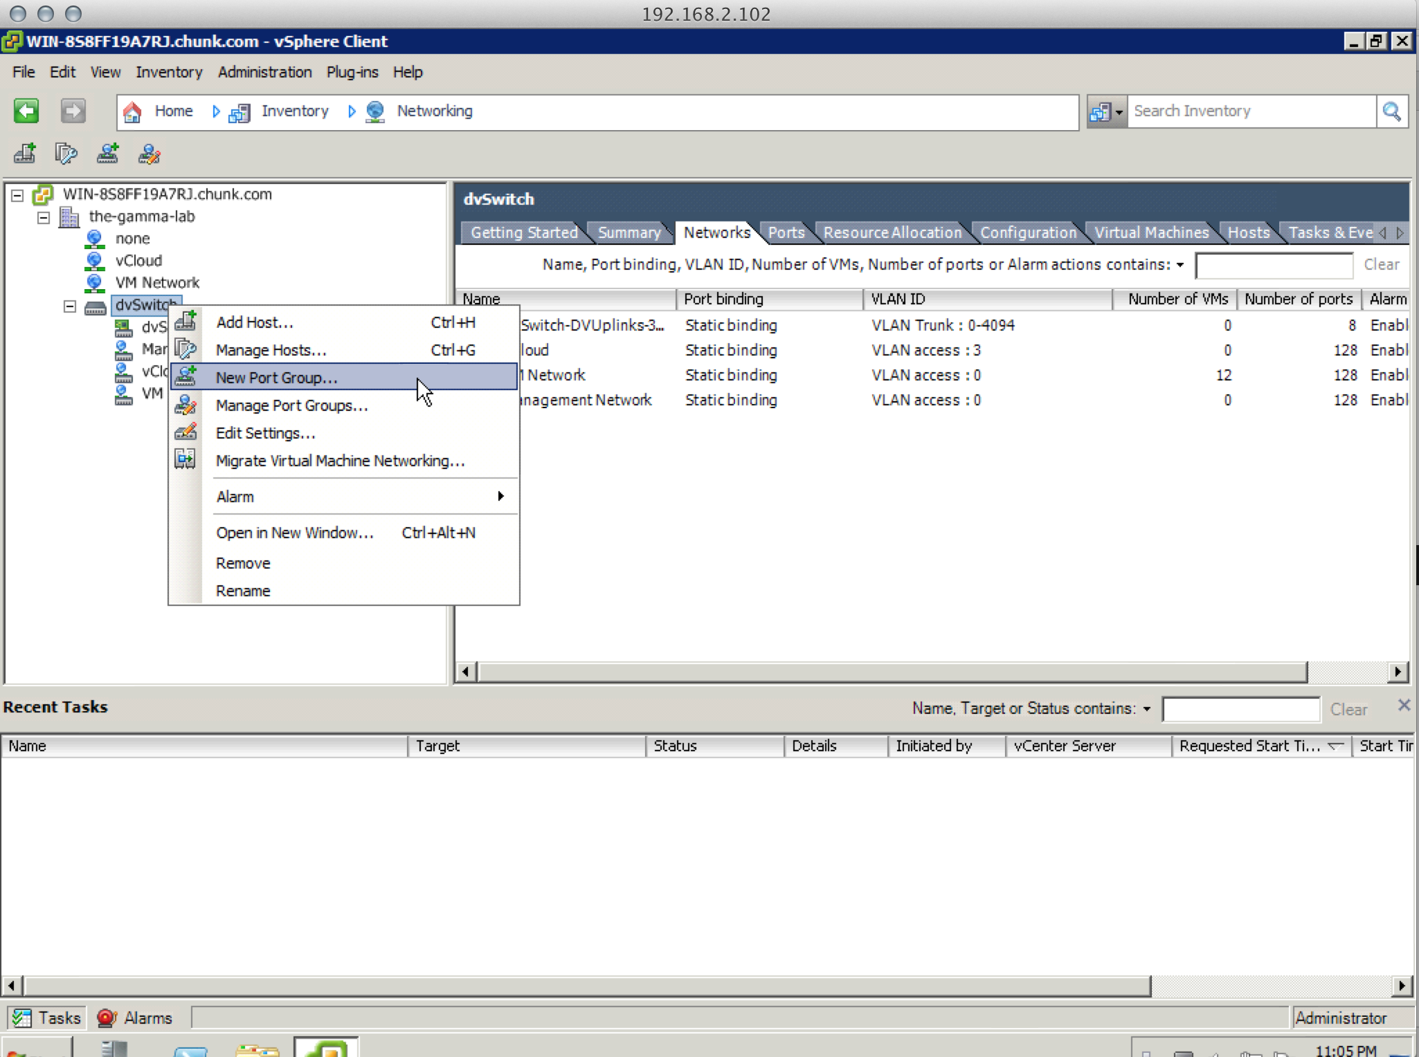The height and width of the screenshot is (1057, 1419).
Task: Click the green Back navigation arrow
Action: click(26, 111)
